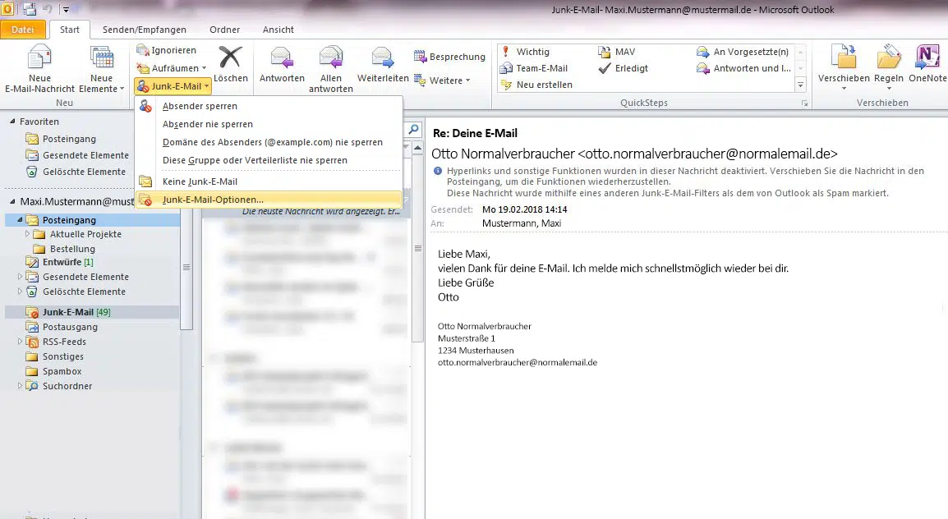Apply the Wichtig quick step
This screenshot has height=519, width=948.
pyautogui.click(x=525, y=52)
